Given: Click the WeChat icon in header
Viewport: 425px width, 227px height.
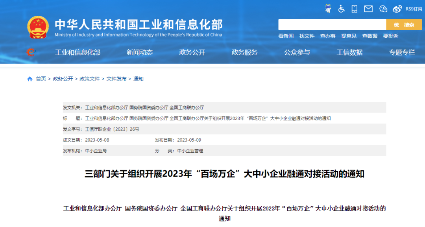Looking at the screenshot, I should point(383,9).
